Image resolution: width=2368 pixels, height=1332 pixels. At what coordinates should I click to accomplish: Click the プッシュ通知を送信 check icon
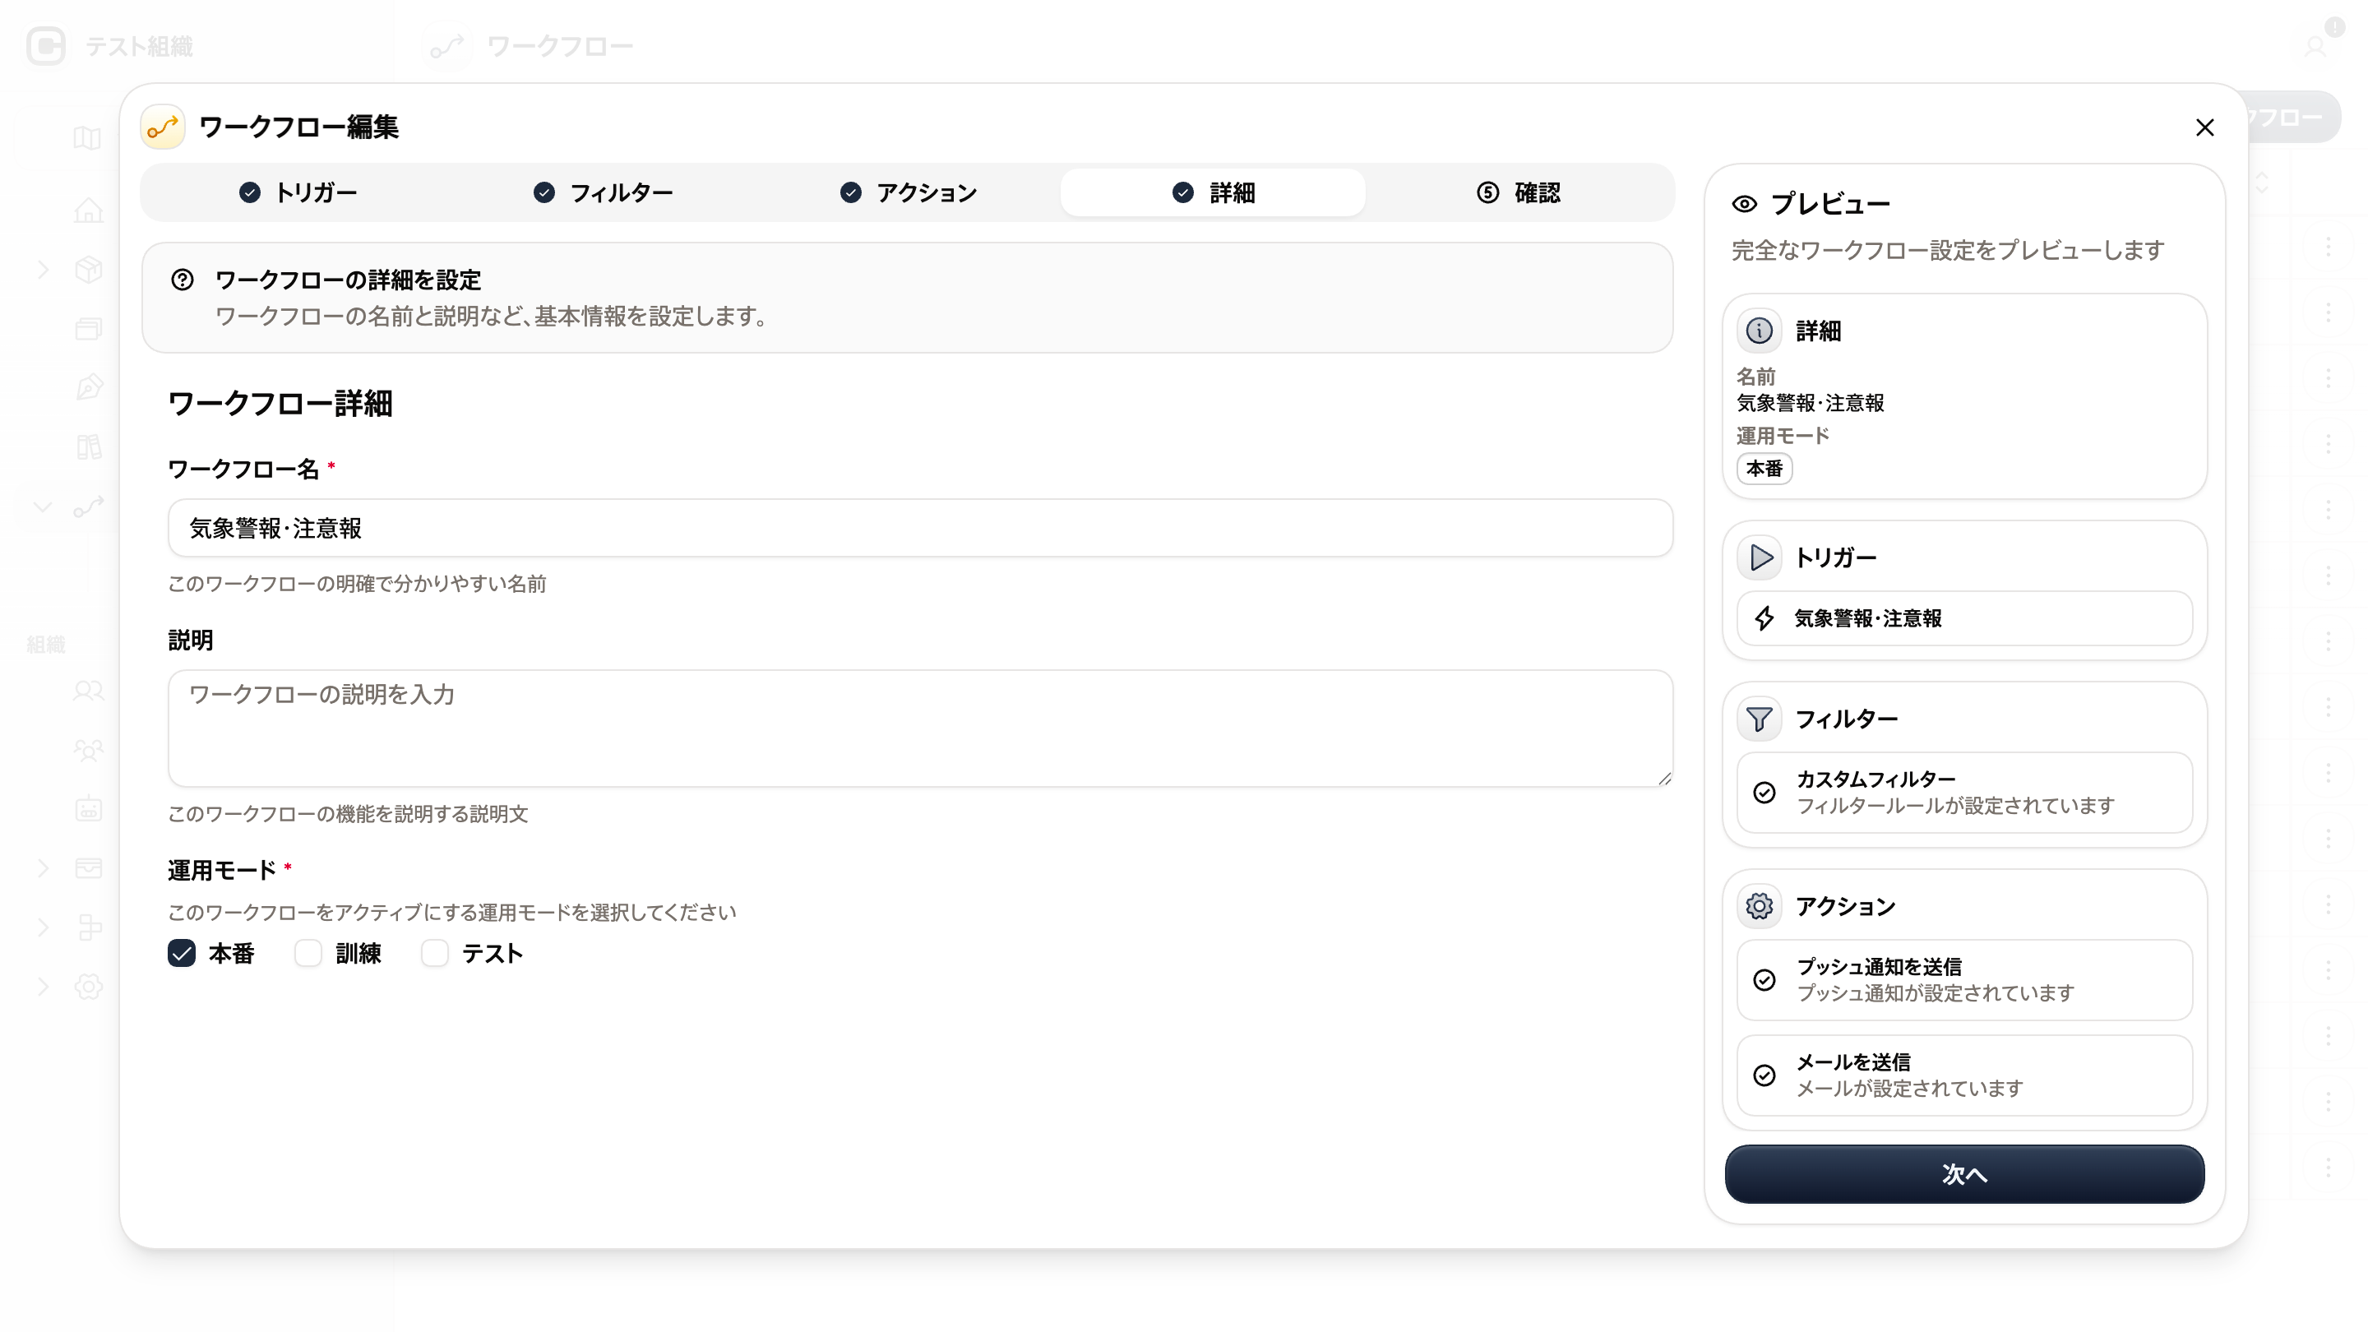click(1764, 980)
